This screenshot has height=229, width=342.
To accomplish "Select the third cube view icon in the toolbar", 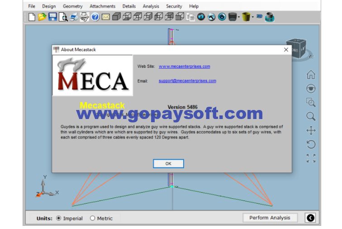I will point(138,17).
